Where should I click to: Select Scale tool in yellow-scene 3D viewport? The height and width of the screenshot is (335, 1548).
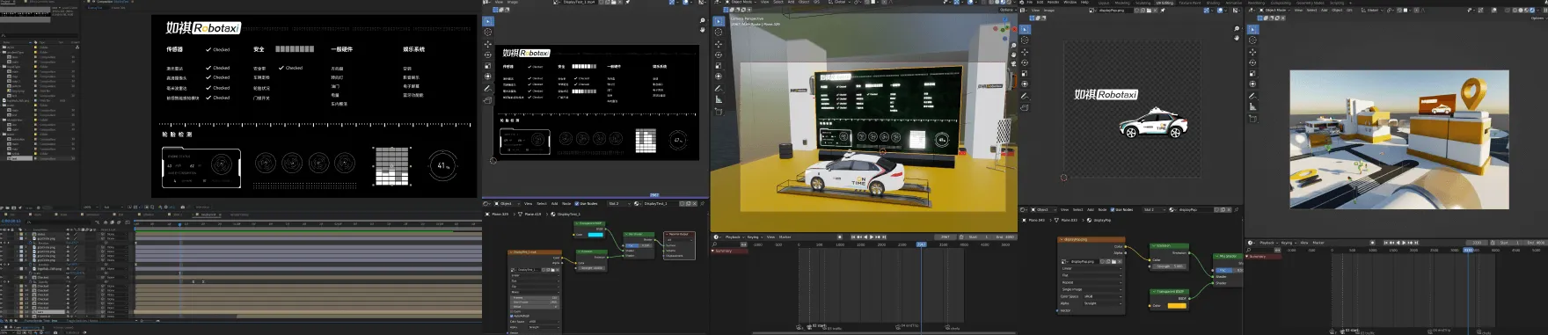click(719, 66)
